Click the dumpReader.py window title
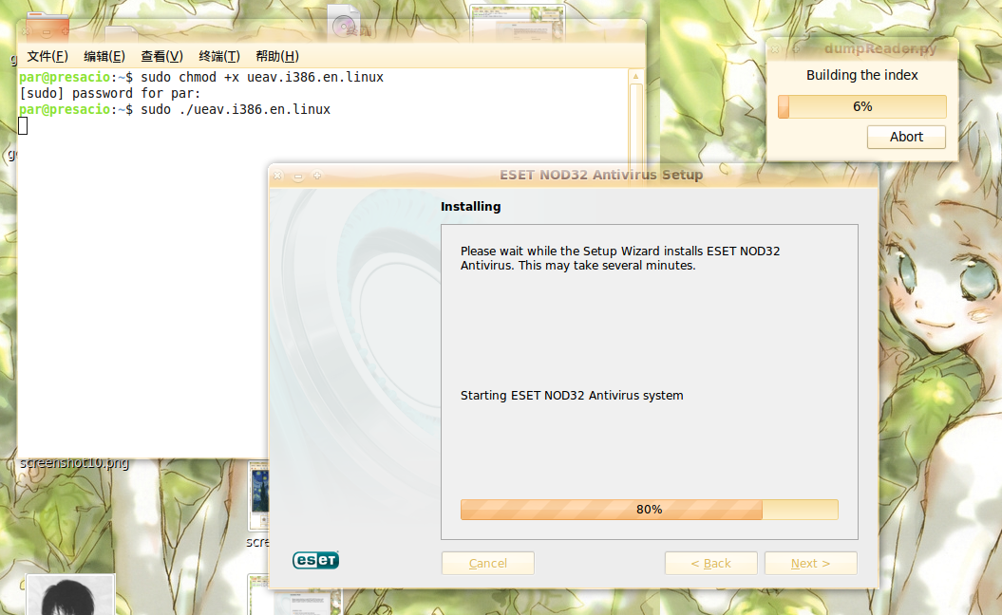 pos(879,48)
